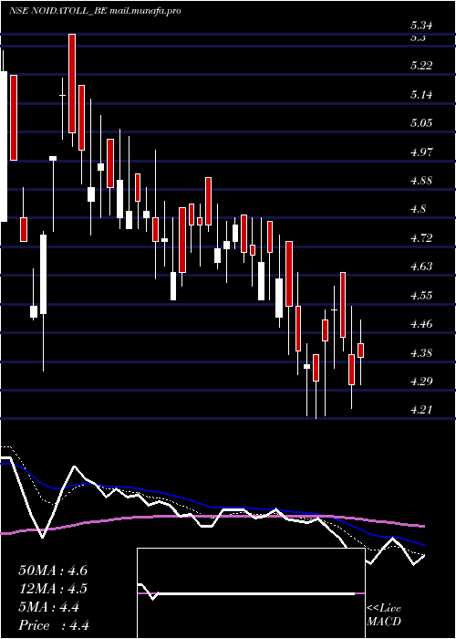456x639 pixels.
Task: Click the 5MA : 4.4 value
Action: pos(49,607)
